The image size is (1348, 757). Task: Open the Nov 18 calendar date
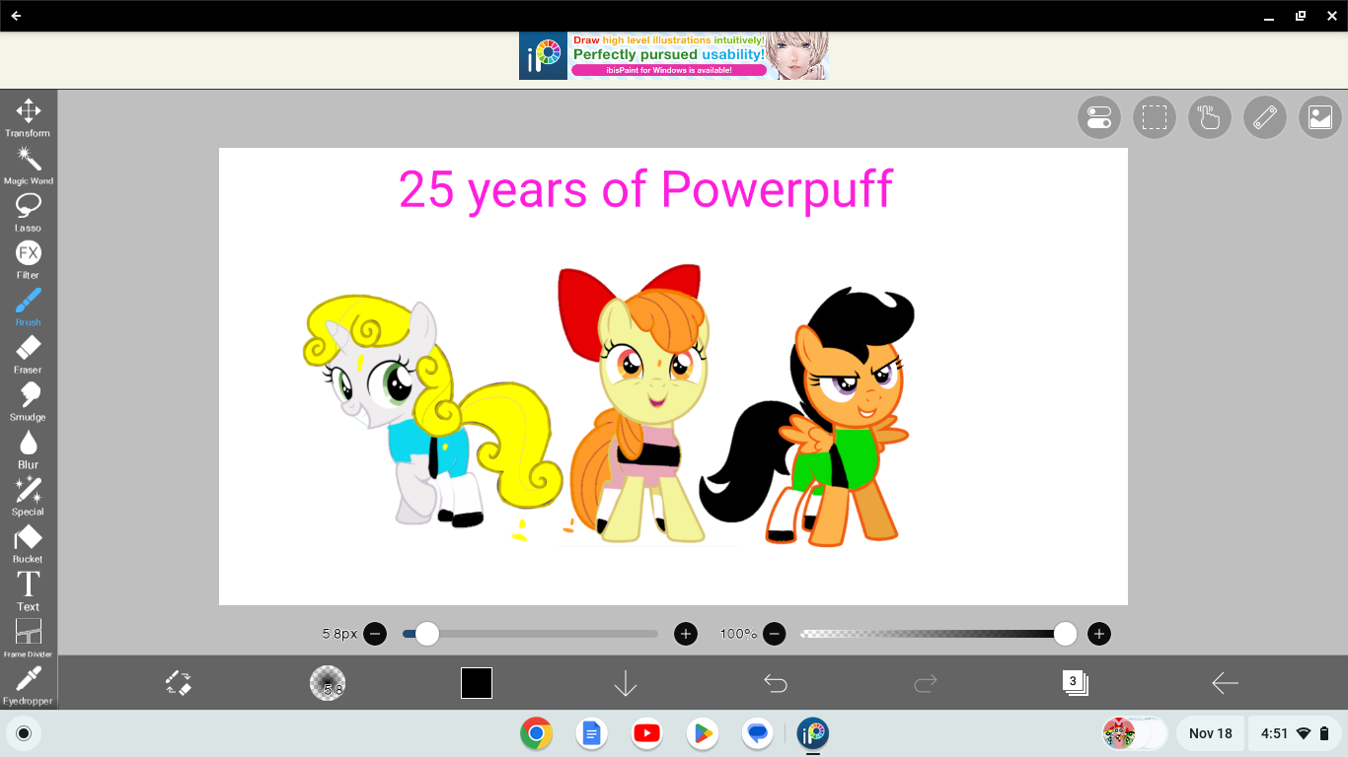click(x=1211, y=733)
